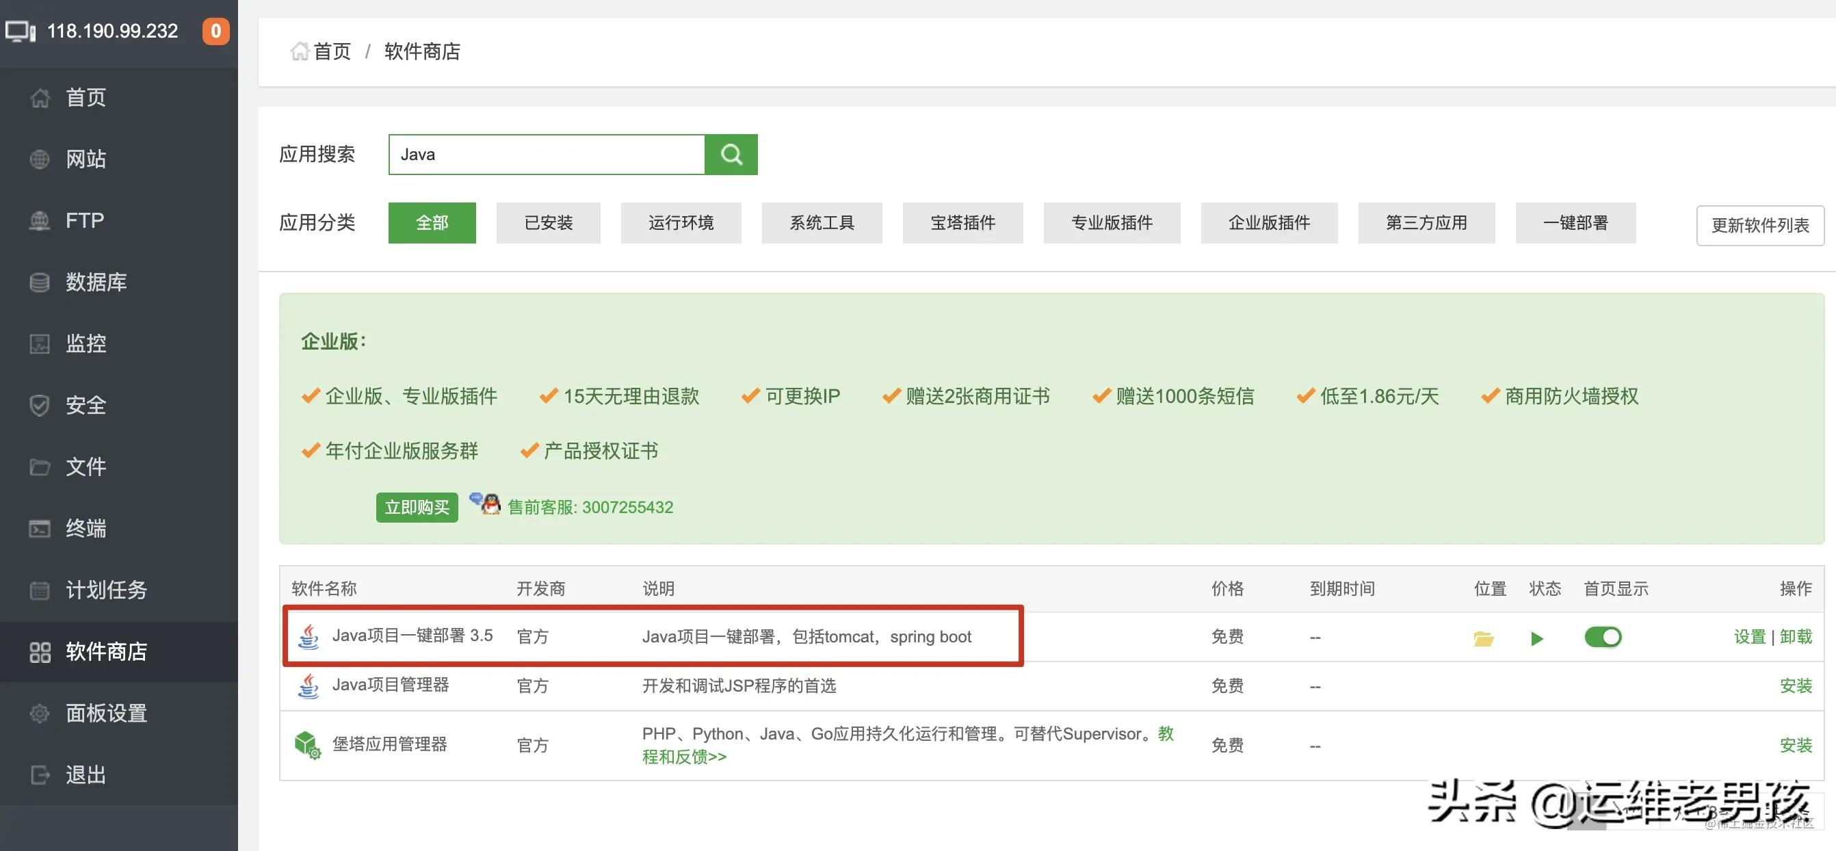Viewport: 1836px width, 851px height.
Task: Select the 企业版插件 category
Action: click(x=1269, y=222)
